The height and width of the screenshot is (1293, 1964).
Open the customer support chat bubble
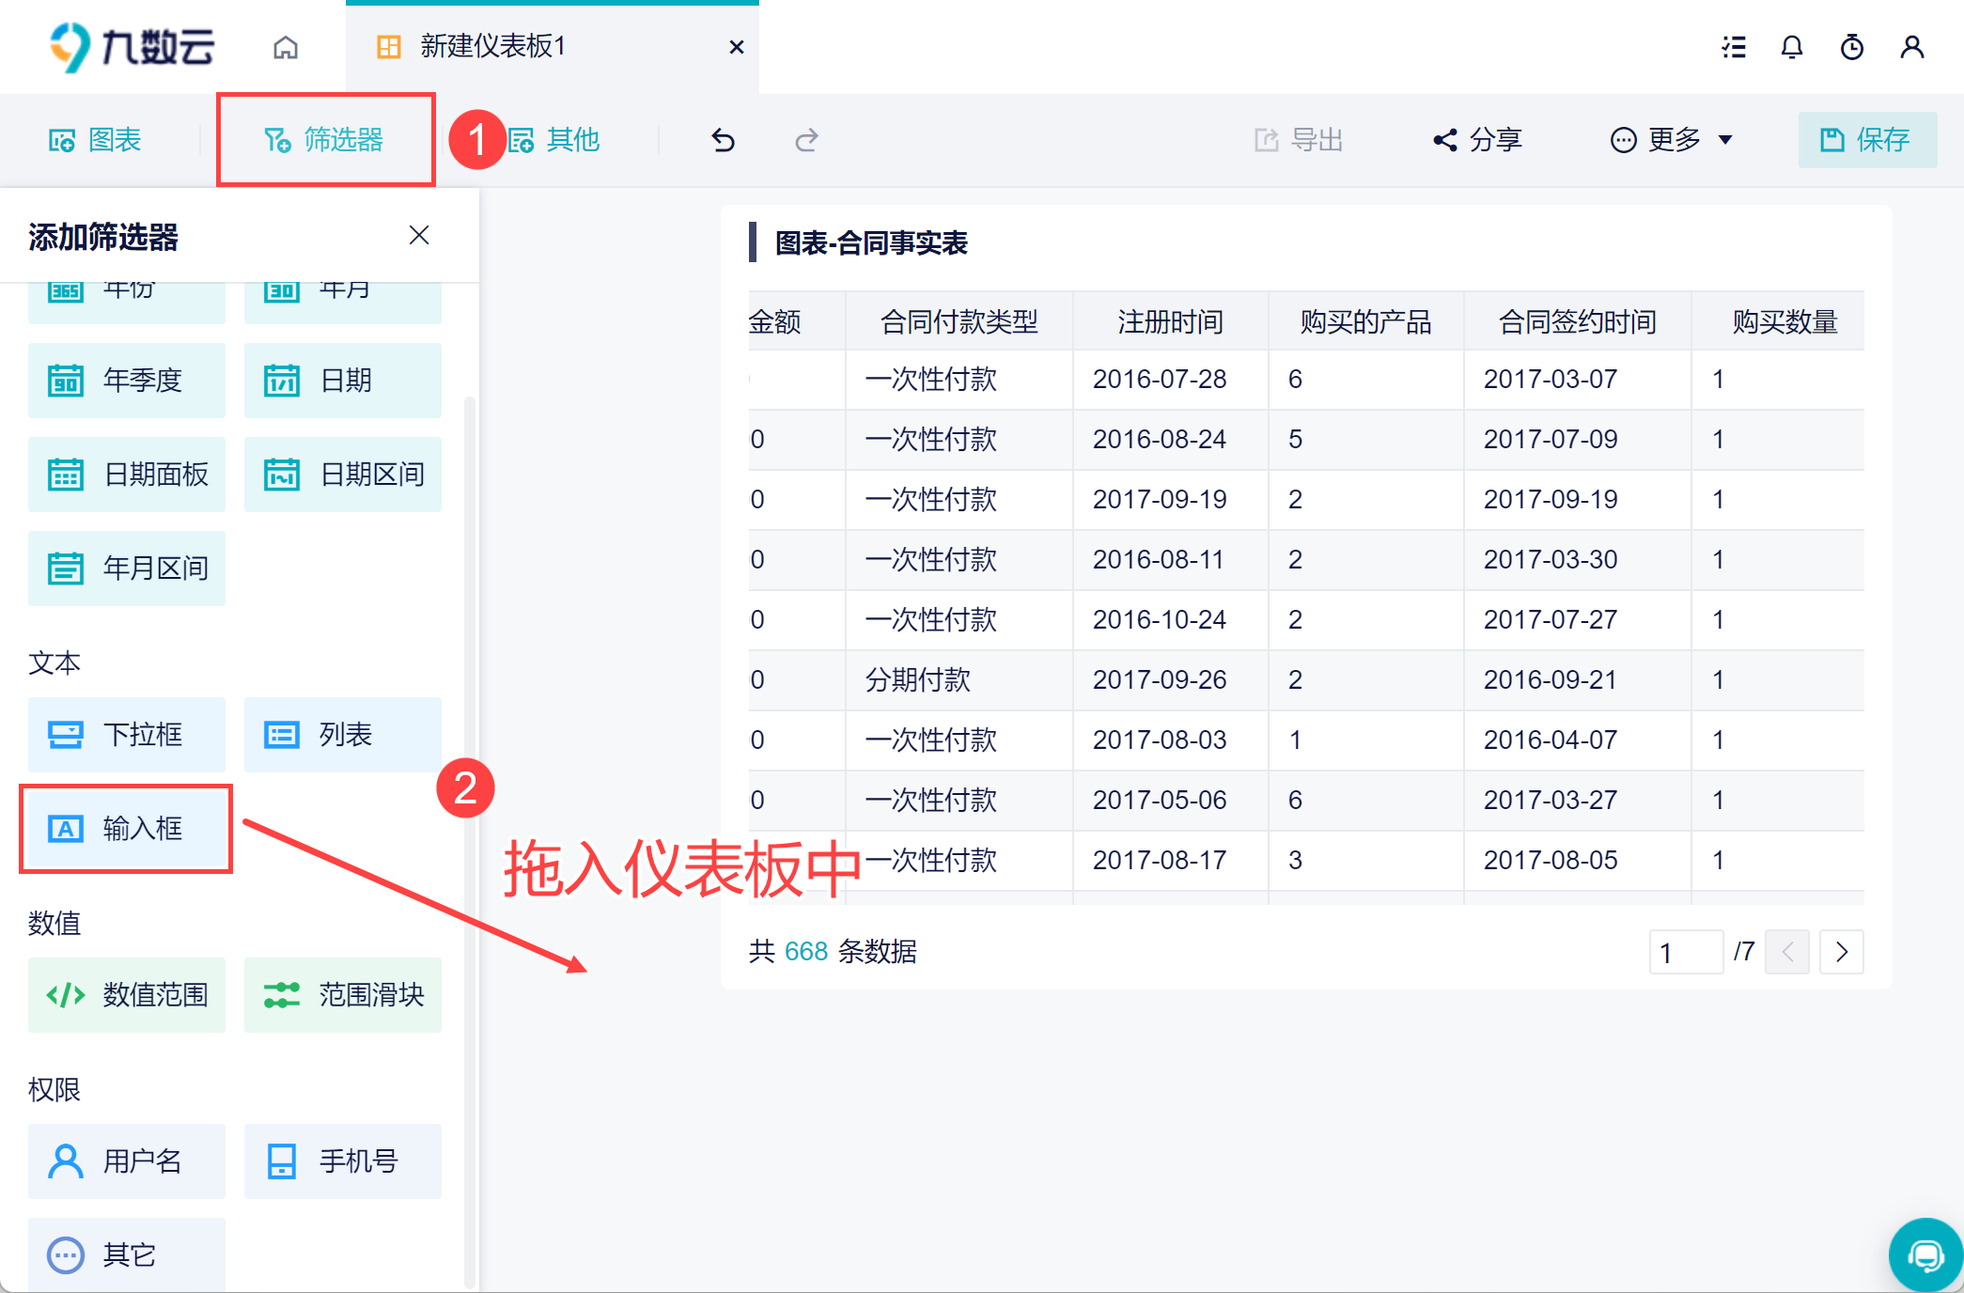coord(1925,1254)
